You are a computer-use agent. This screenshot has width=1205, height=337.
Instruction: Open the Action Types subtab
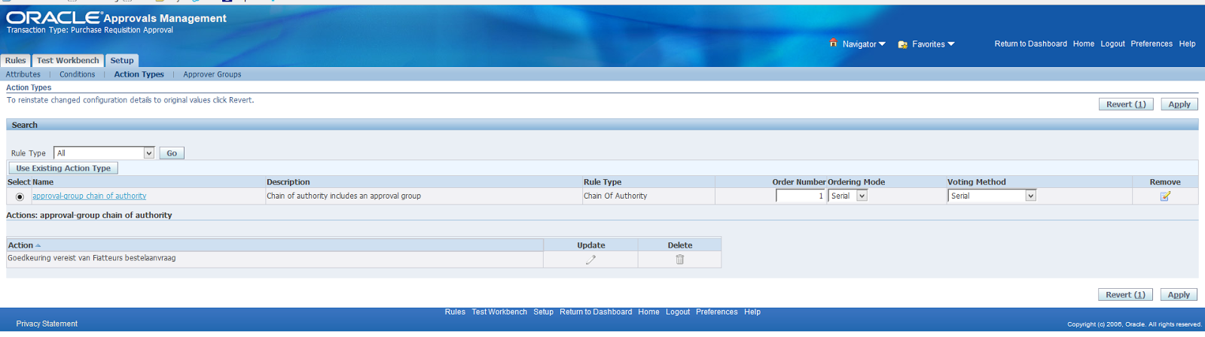[x=139, y=74]
